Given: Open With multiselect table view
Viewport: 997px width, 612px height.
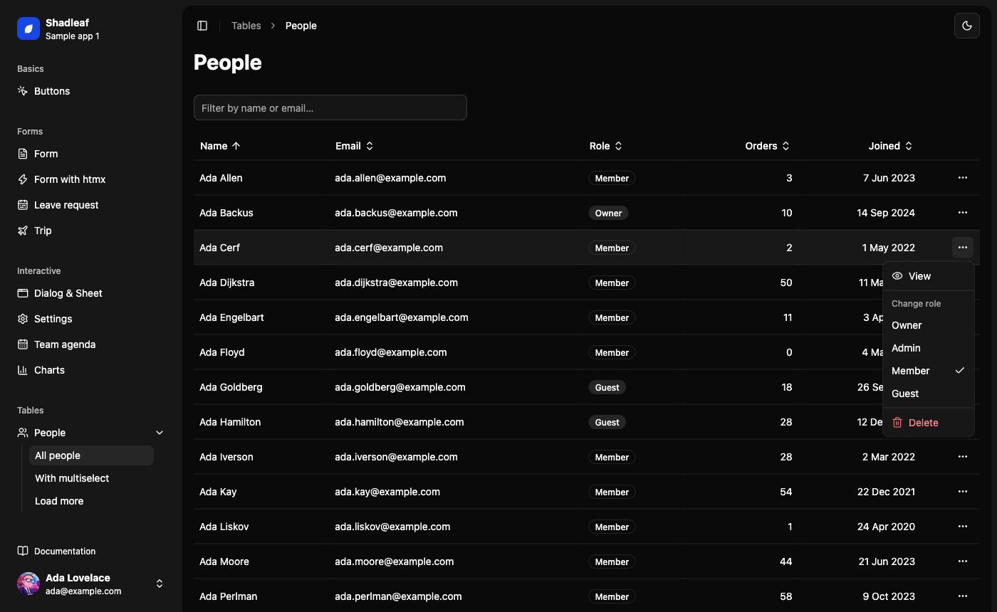Looking at the screenshot, I should pos(91,478).
